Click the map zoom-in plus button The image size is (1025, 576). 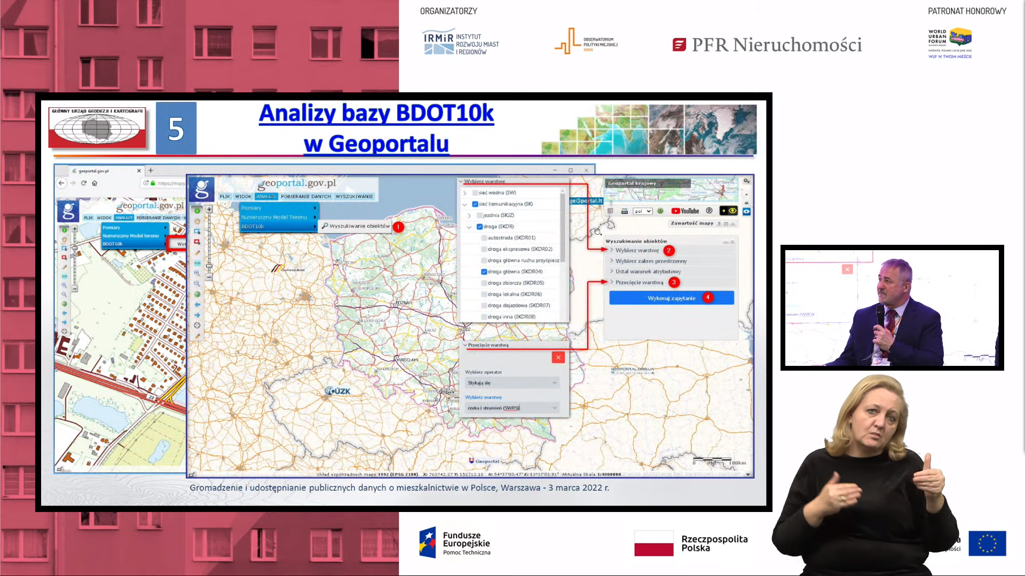point(209,210)
